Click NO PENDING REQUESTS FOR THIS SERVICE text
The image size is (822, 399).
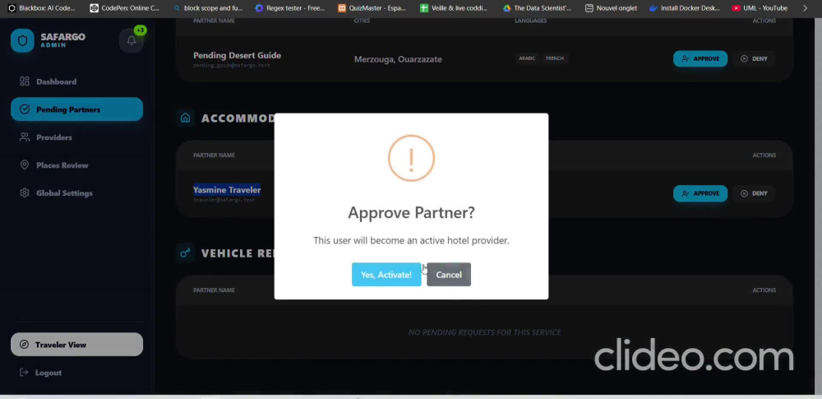[x=484, y=332]
